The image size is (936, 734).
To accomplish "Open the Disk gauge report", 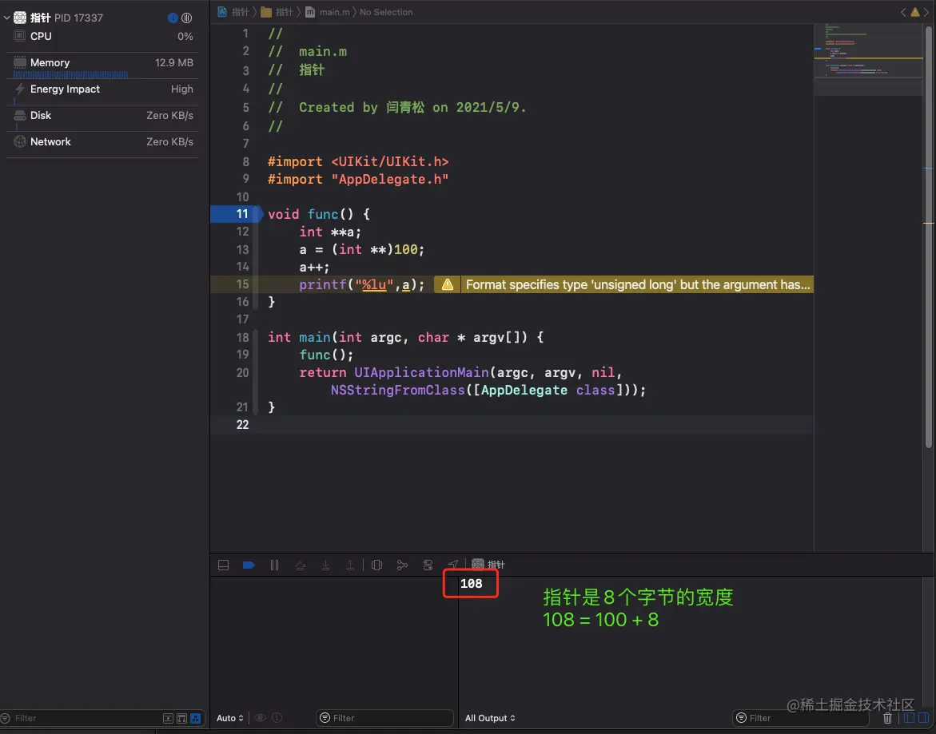I will pos(102,117).
